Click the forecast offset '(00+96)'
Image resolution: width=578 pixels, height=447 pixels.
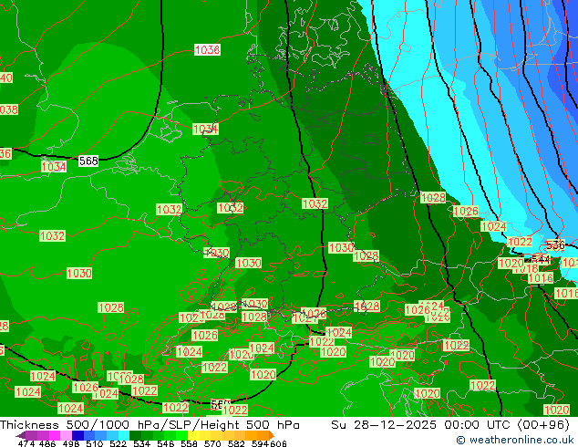pyautogui.click(x=543, y=425)
